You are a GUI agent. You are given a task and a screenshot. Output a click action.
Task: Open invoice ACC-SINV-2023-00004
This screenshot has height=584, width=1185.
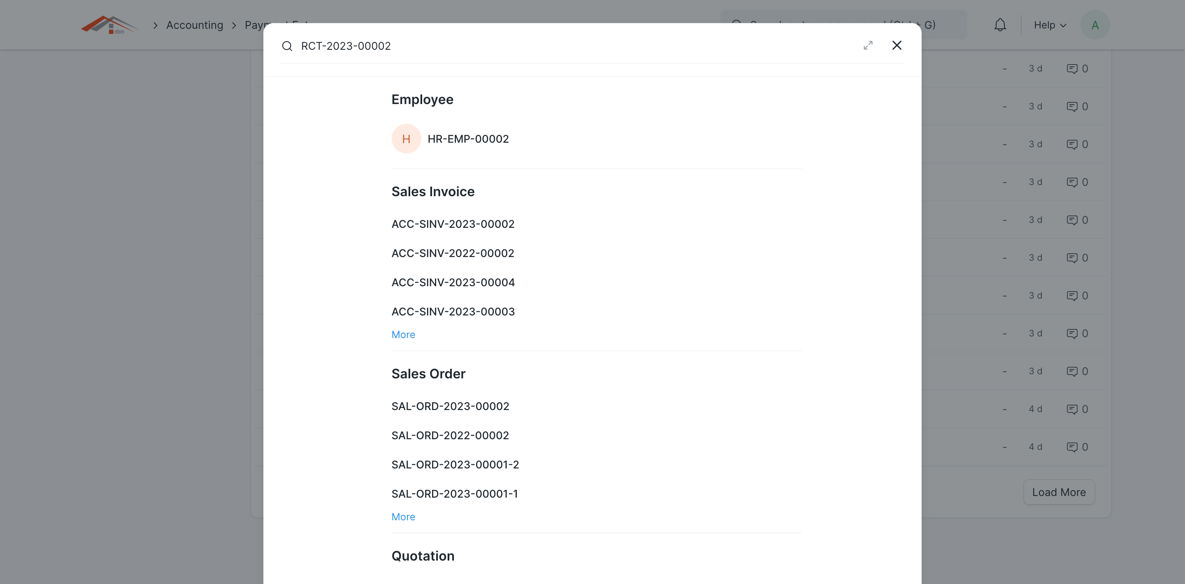(x=453, y=282)
